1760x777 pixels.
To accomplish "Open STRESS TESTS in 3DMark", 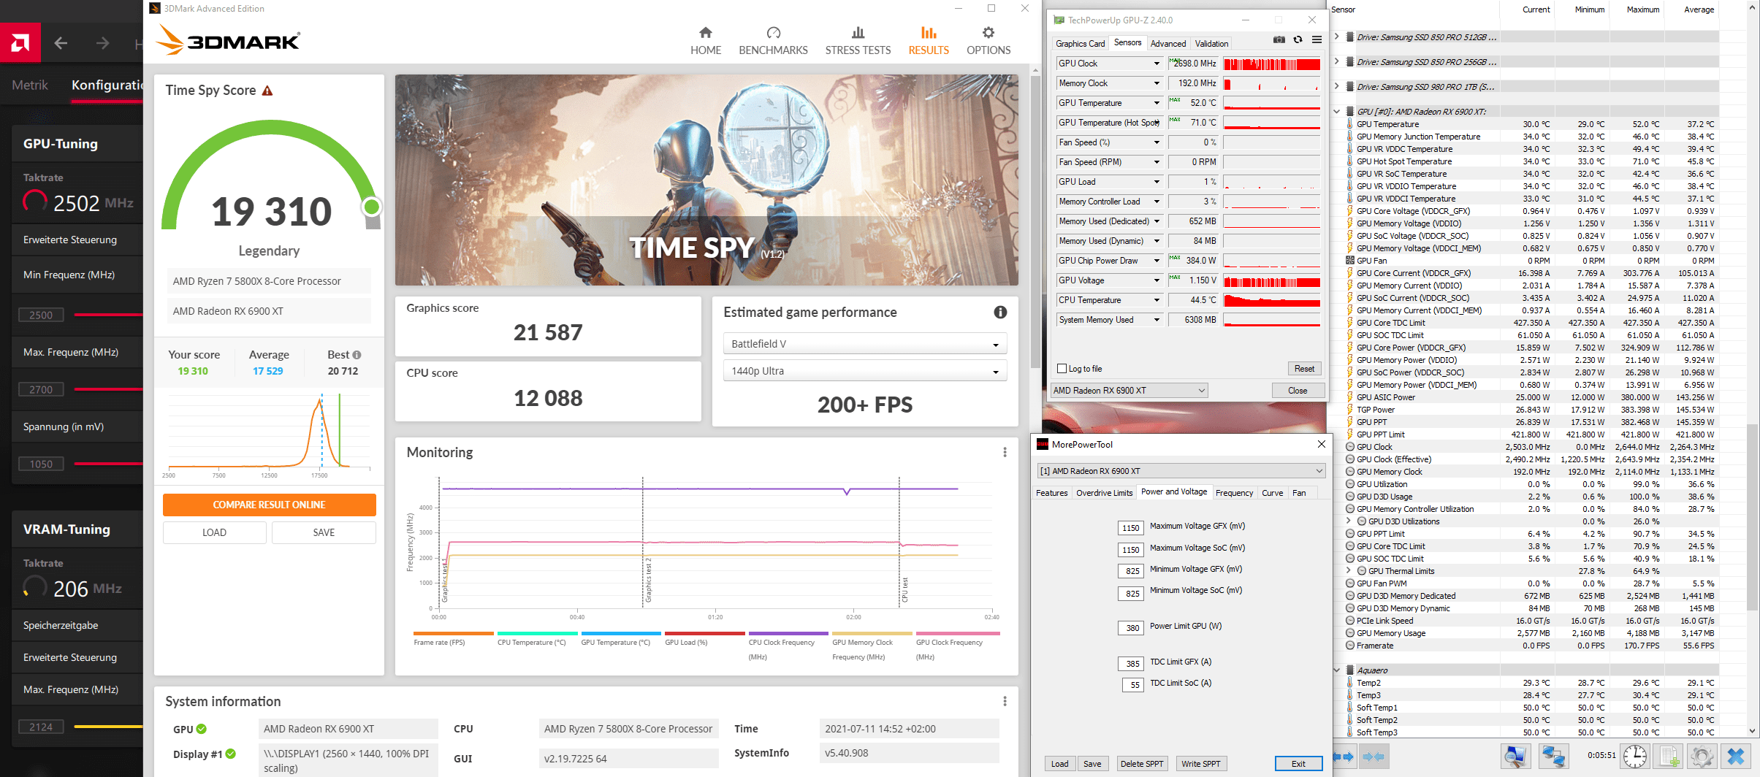I will click(x=858, y=41).
